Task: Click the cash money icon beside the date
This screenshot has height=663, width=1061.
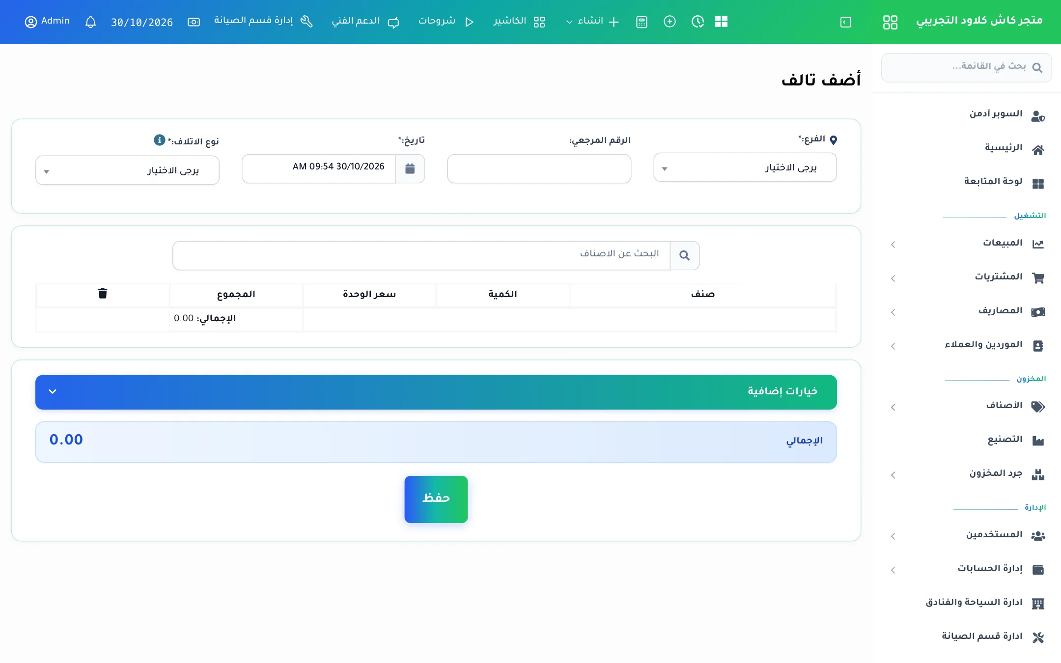Action: tap(194, 22)
